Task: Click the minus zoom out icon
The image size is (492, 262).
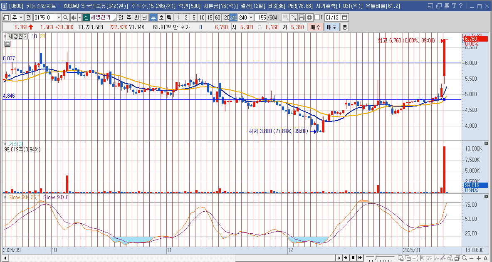Action: pos(471,258)
